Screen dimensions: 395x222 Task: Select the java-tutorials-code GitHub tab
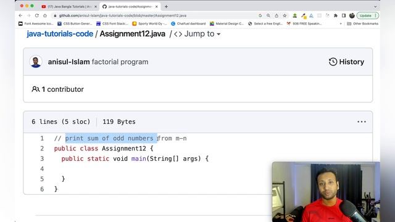click(130, 7)
